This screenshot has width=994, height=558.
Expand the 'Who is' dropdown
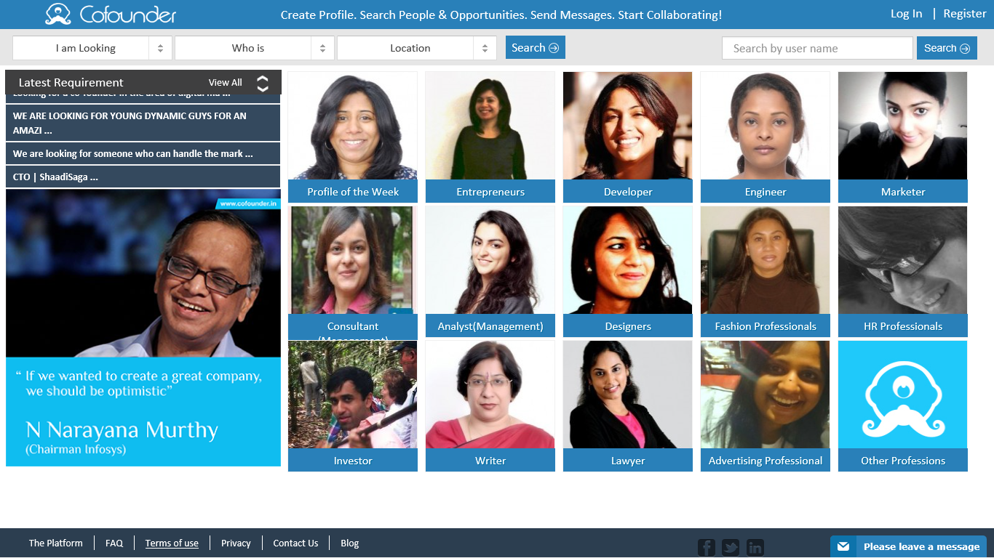255,48
